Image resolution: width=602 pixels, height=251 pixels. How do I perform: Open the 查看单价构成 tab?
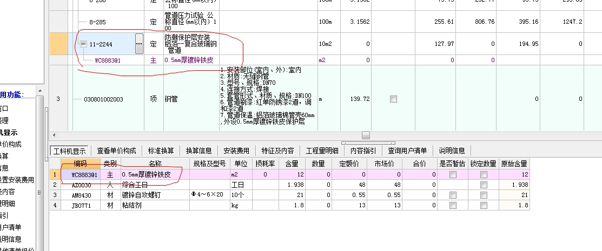[116, 151]
